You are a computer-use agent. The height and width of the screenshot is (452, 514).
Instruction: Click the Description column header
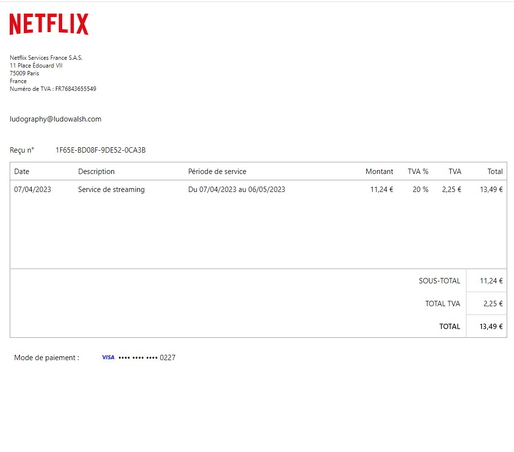point(96,172)
